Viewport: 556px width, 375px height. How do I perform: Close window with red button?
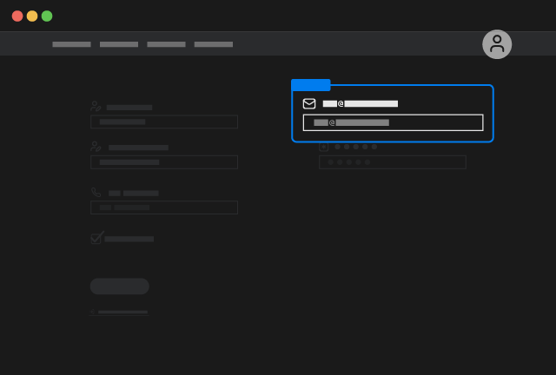pyautogui.click(x=17, y=16)
